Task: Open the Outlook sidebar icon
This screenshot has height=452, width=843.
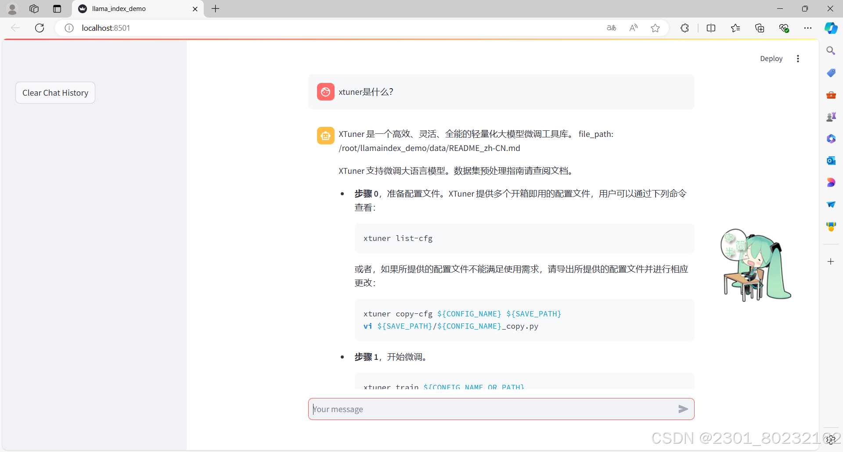Action: pyautogui.click(x=831, y=161)
